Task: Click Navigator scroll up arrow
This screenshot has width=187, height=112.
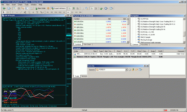Action: (184, 19)
